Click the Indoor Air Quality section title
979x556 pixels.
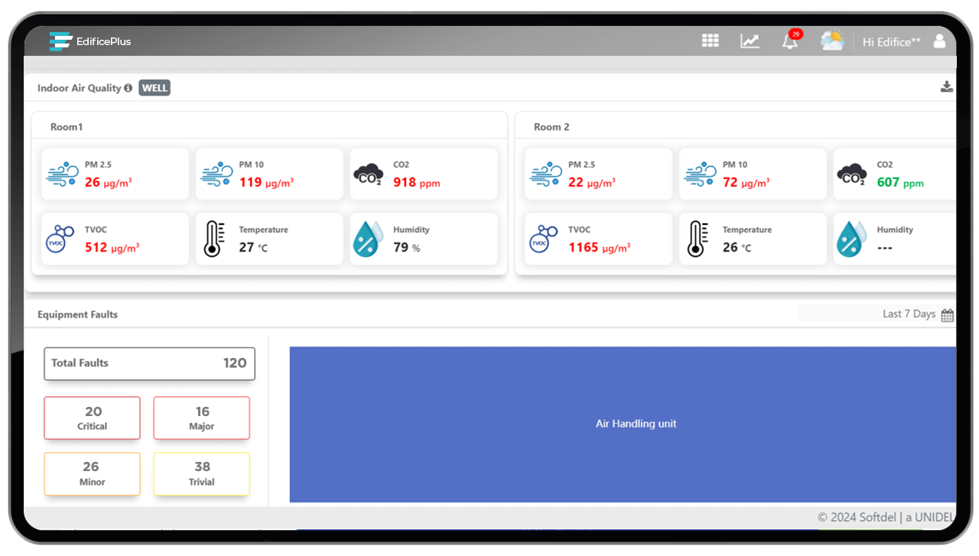click(80, 88)
